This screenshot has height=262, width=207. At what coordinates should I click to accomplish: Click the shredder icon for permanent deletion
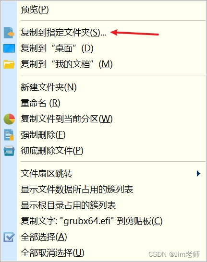pos(9,151)
